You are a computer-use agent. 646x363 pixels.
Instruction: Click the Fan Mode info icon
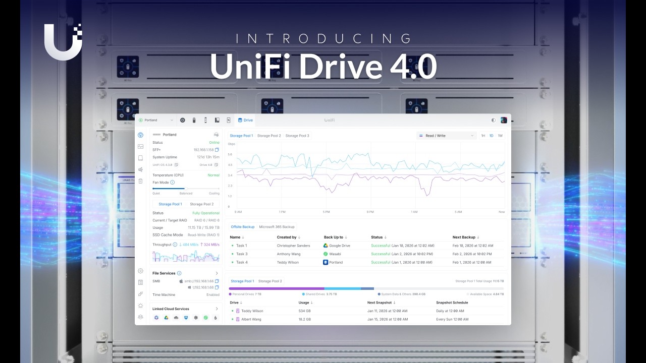click(x=172, y=183)
